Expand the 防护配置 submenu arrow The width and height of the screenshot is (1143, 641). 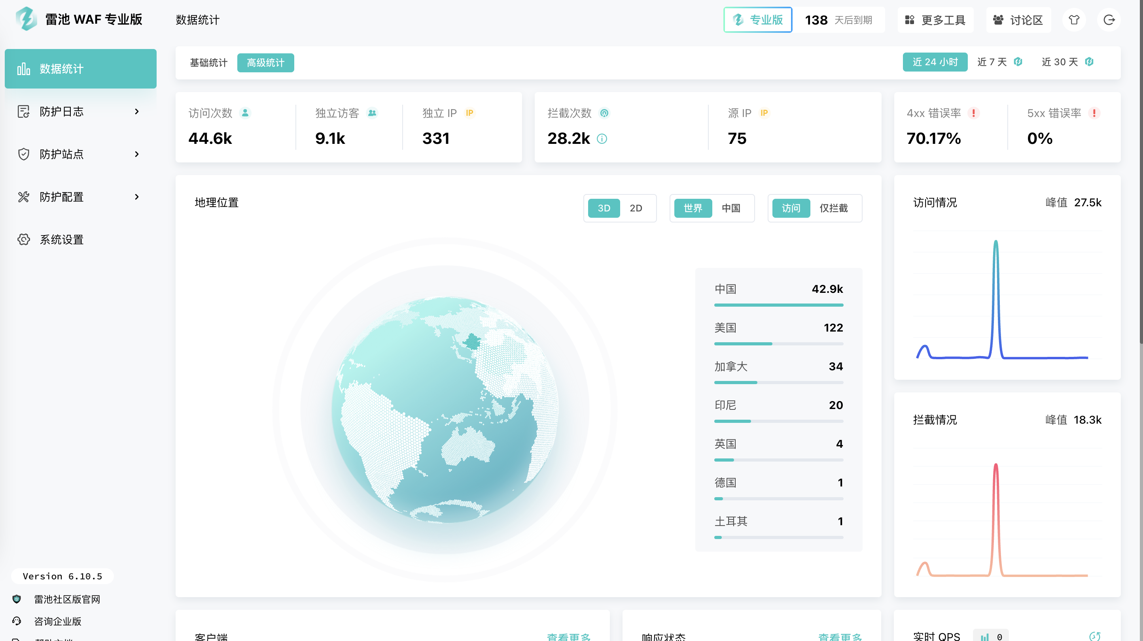pyautogui.click(x=137, y=196)
